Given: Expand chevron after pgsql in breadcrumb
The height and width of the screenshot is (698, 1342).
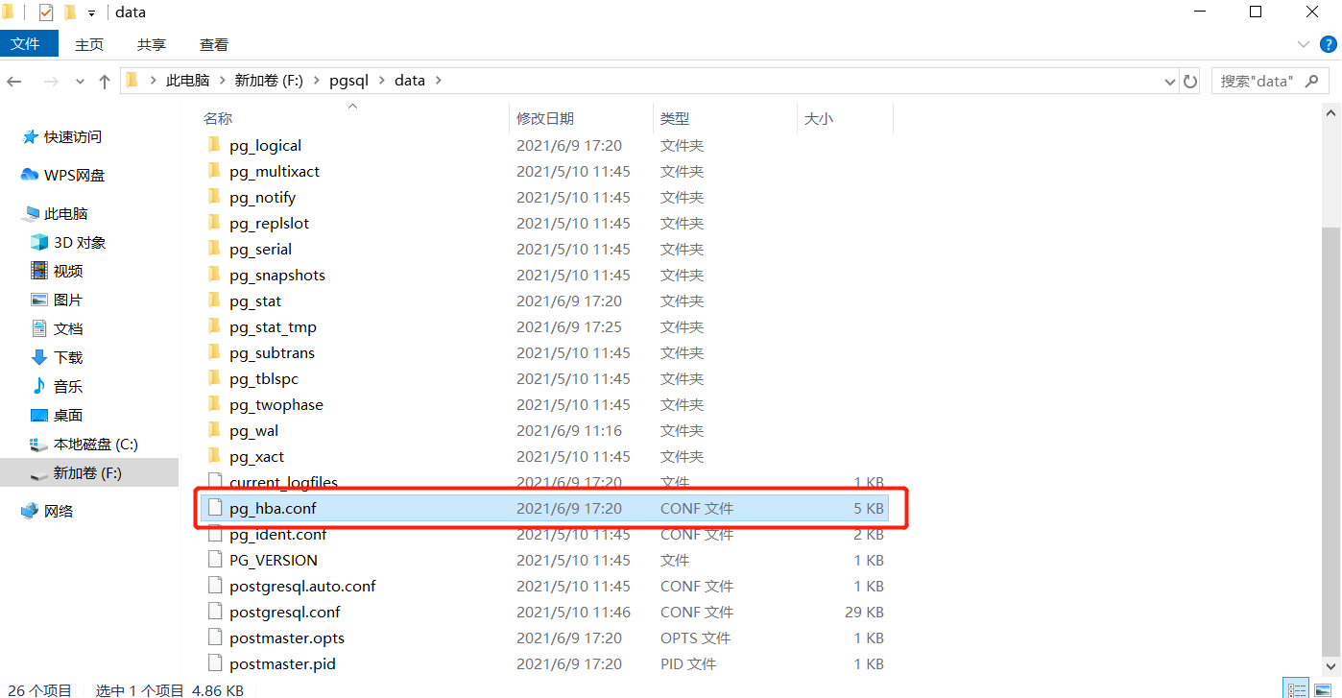Looking at the screenshot, I should [381, 81].
